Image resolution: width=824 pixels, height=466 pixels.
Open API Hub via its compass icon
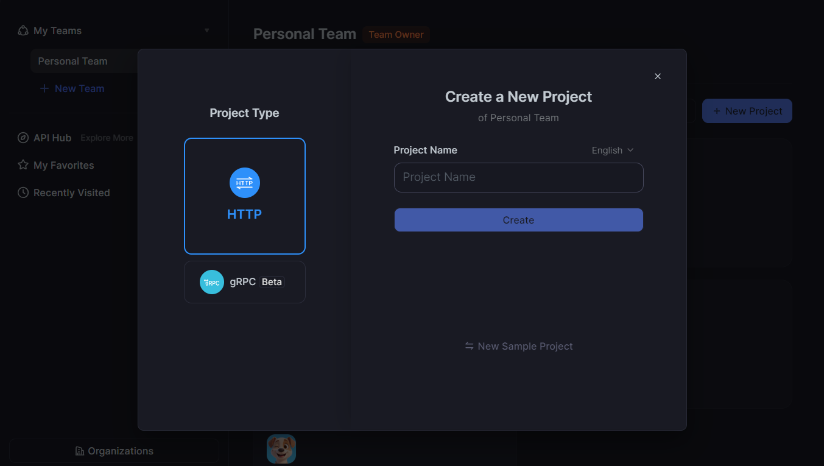click(x=22, y=138)
